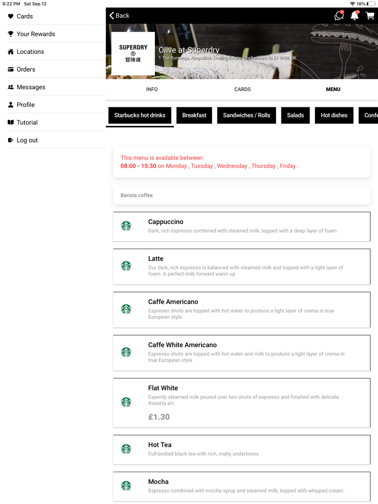
Task: Open Locations in the sidebar
Action: click(x=57, y=51)
